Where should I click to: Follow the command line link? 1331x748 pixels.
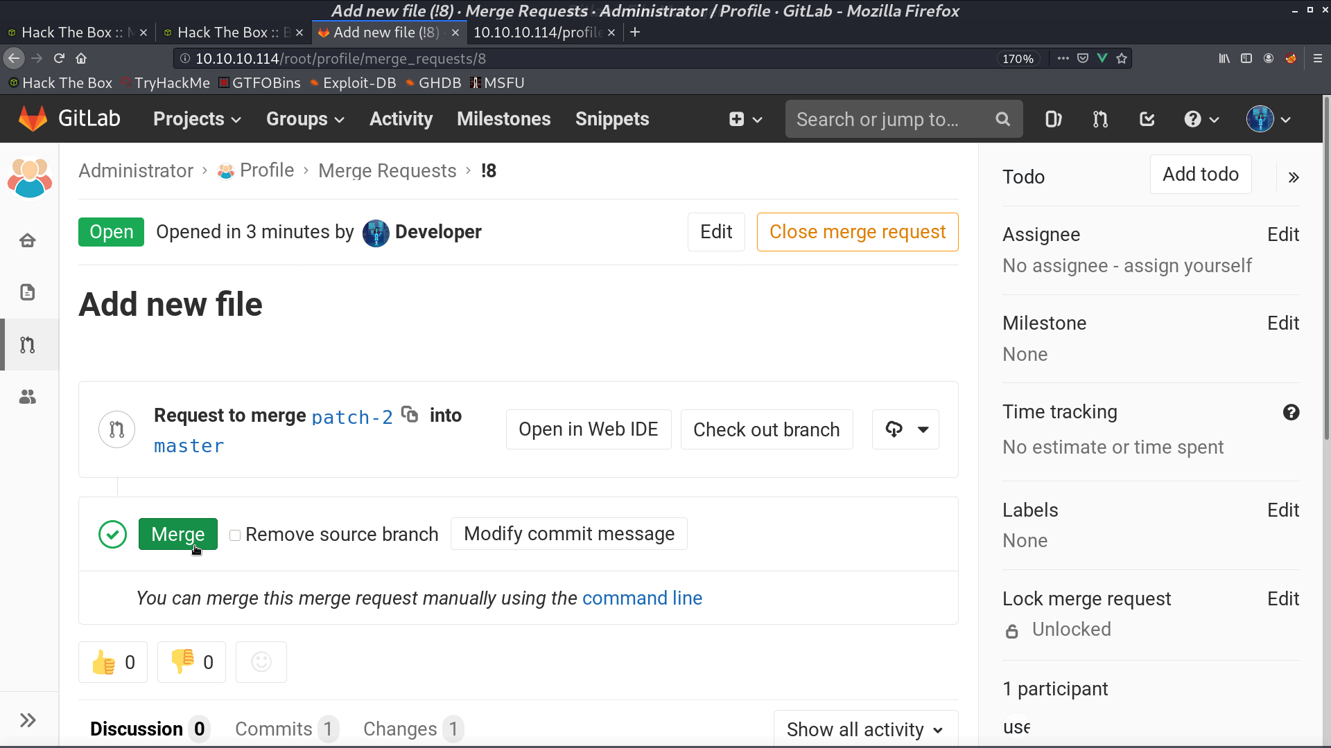(x=642, y=598)
